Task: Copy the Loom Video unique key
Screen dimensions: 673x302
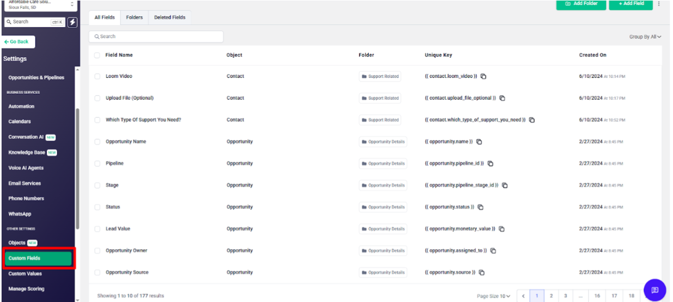Action: [x=483, y=76]
